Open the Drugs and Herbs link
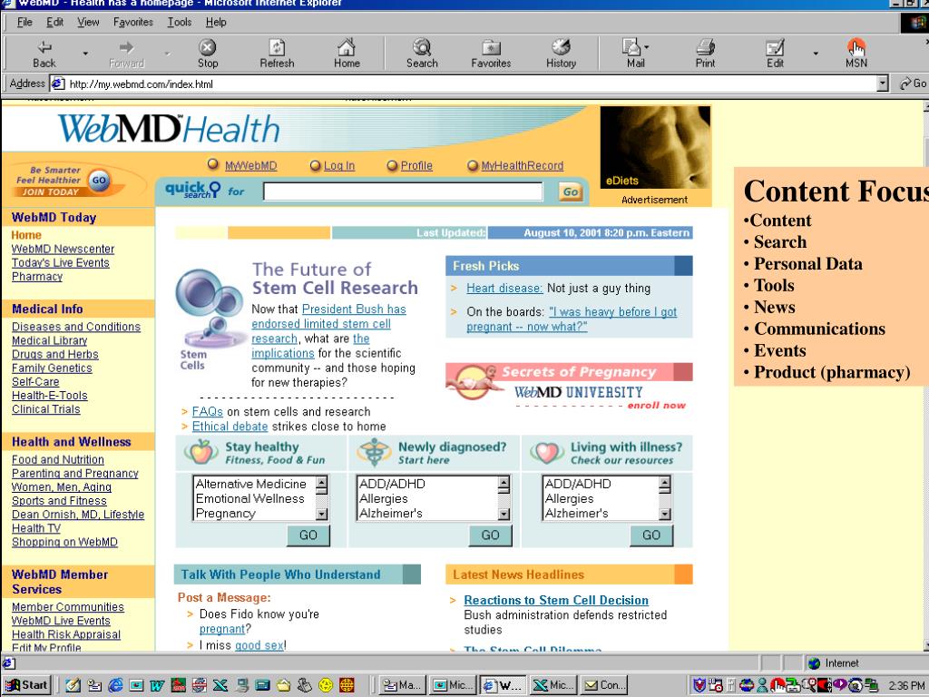Screen dimensions: 929x697 pyautogui.click(x=55, y=354)
